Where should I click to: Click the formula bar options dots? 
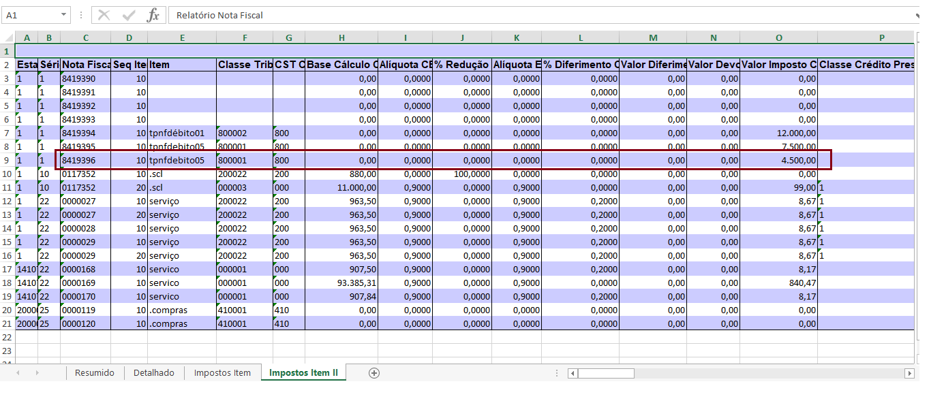(x=81, y=15)
